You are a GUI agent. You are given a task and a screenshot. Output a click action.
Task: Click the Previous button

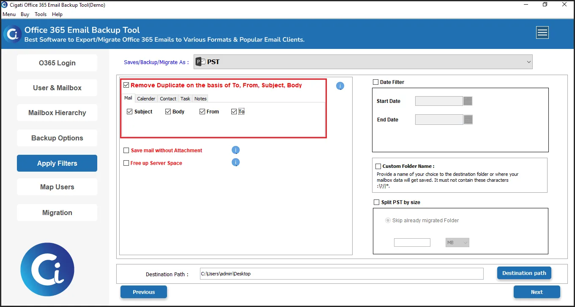(x=144, y=292)
